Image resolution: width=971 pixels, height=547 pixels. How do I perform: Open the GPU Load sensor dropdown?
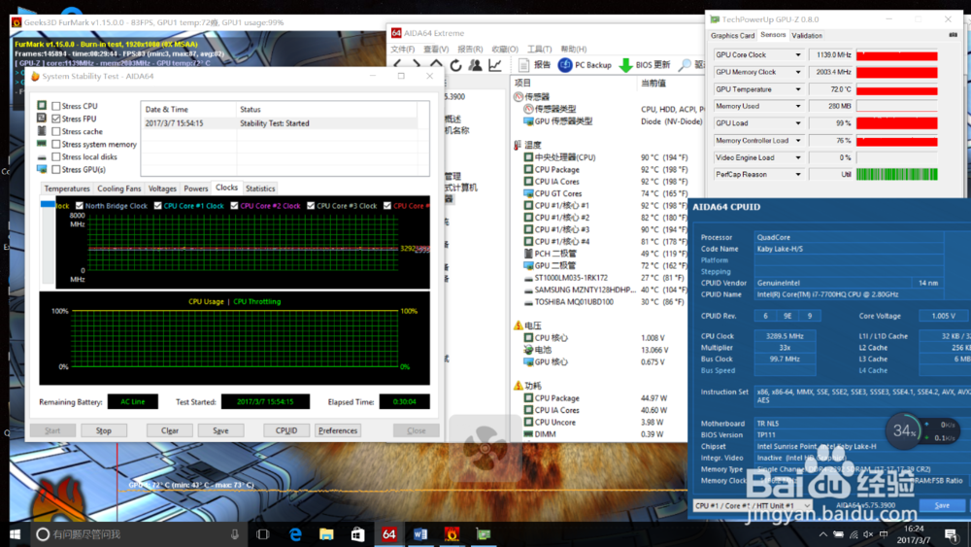coord(797,123)
